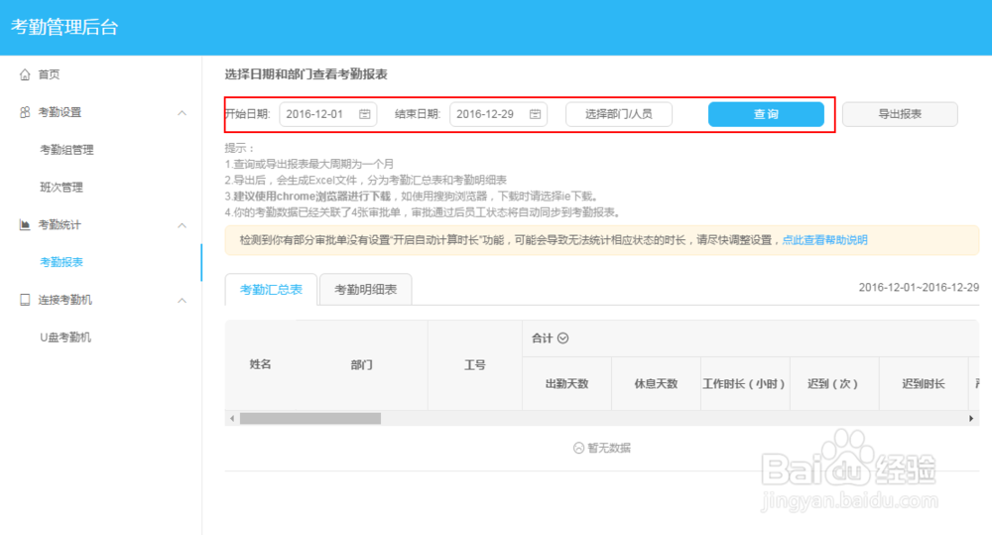Collapse the 连接考勤机 section chevron
The width and height of the screenshot is (992, 535).
tap(183, 300)
